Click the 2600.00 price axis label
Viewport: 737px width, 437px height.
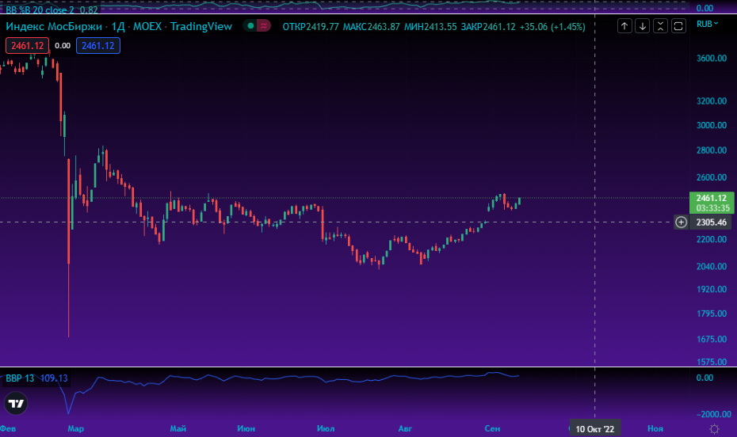(711, 177)
